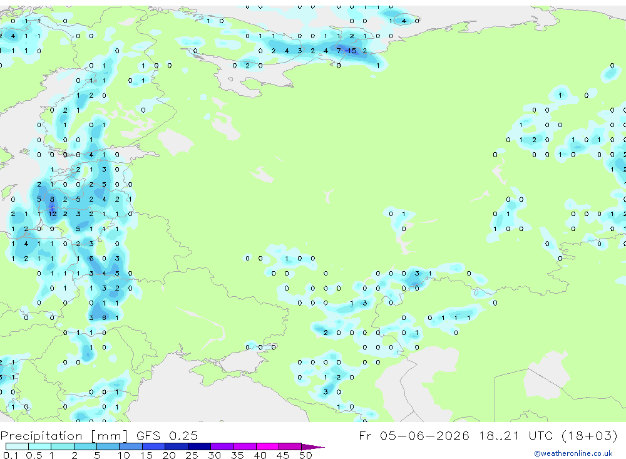Click the "7" value beside the 15
The width and height of the screenshot is (626, 459).
[x=339, y=51]
